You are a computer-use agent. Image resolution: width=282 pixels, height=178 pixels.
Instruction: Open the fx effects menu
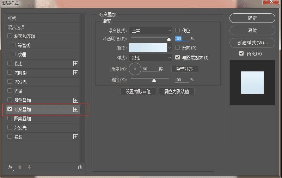pos(11,167)
